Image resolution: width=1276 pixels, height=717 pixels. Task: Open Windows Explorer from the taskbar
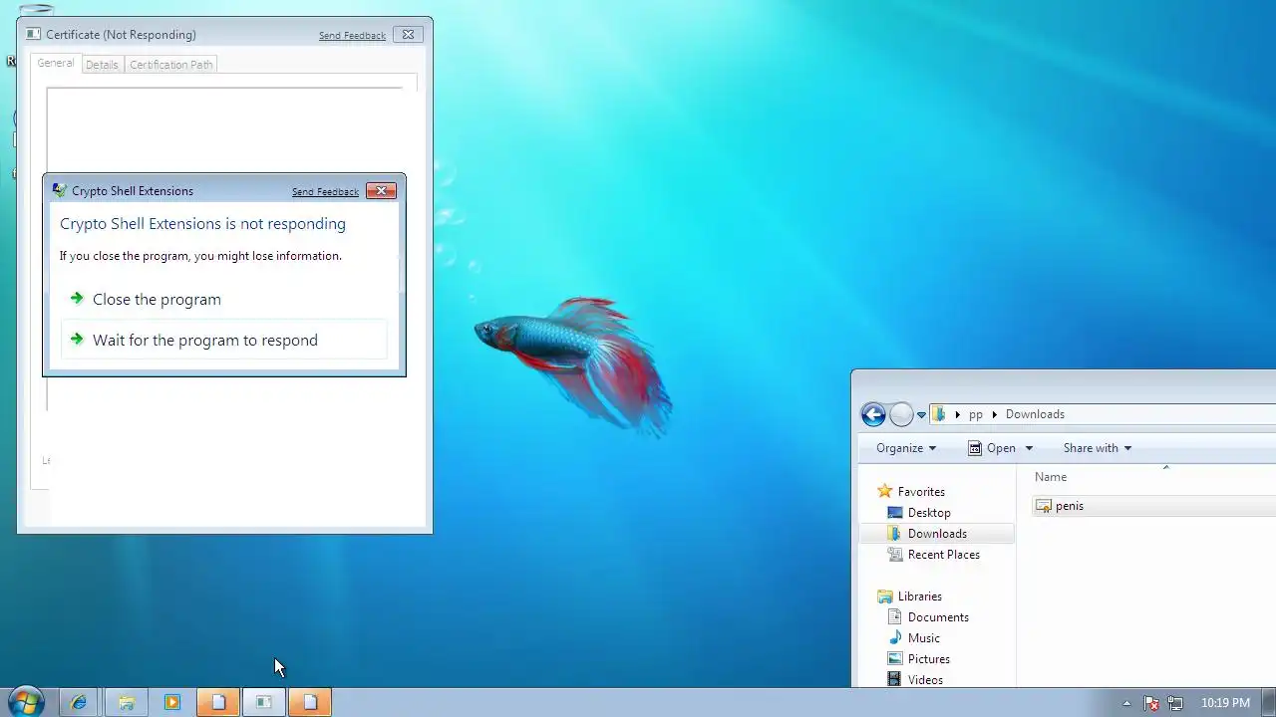(x=126, y=702)
